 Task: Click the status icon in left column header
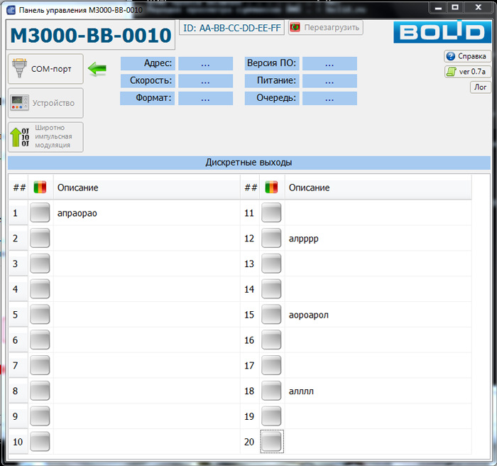click(x=40, y=188)
